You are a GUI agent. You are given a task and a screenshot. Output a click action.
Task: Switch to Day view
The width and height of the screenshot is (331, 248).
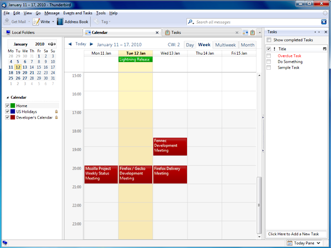190,45
